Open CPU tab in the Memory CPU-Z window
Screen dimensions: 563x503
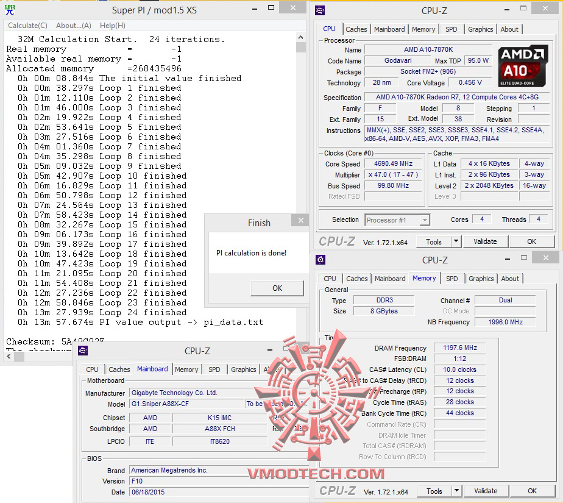click(330, 279)
